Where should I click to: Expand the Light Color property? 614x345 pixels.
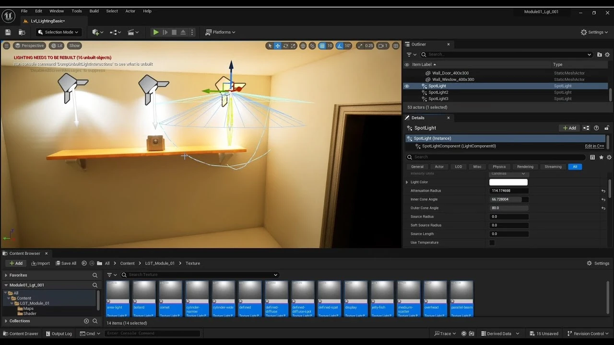click(407, 182)
